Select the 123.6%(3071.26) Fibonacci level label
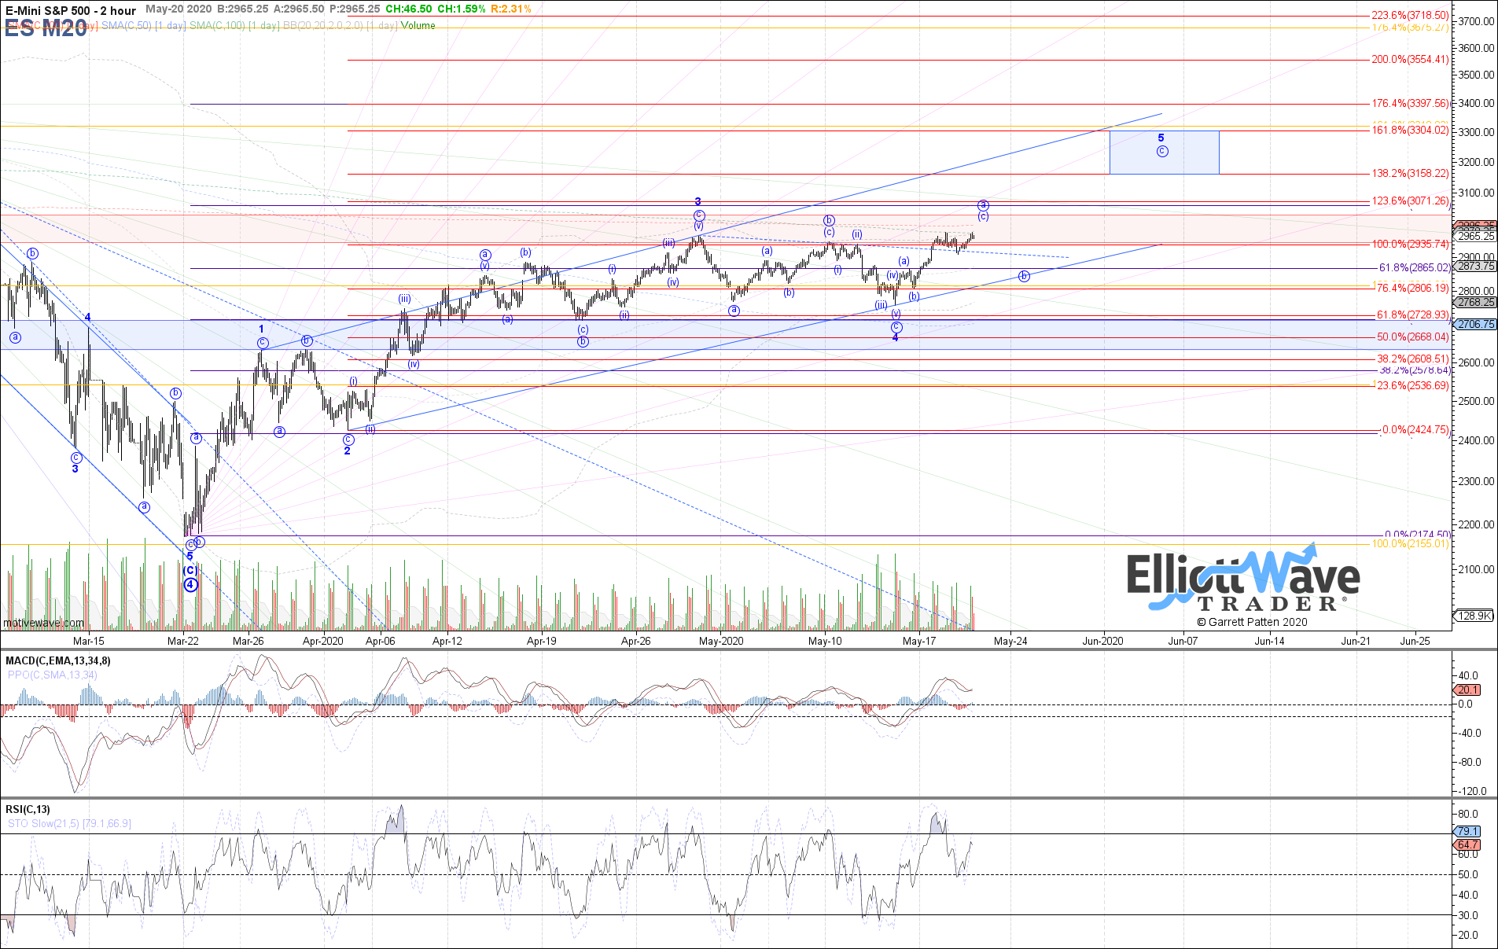This screenshot has width=1498, height=949. [x=1410, y=200]
